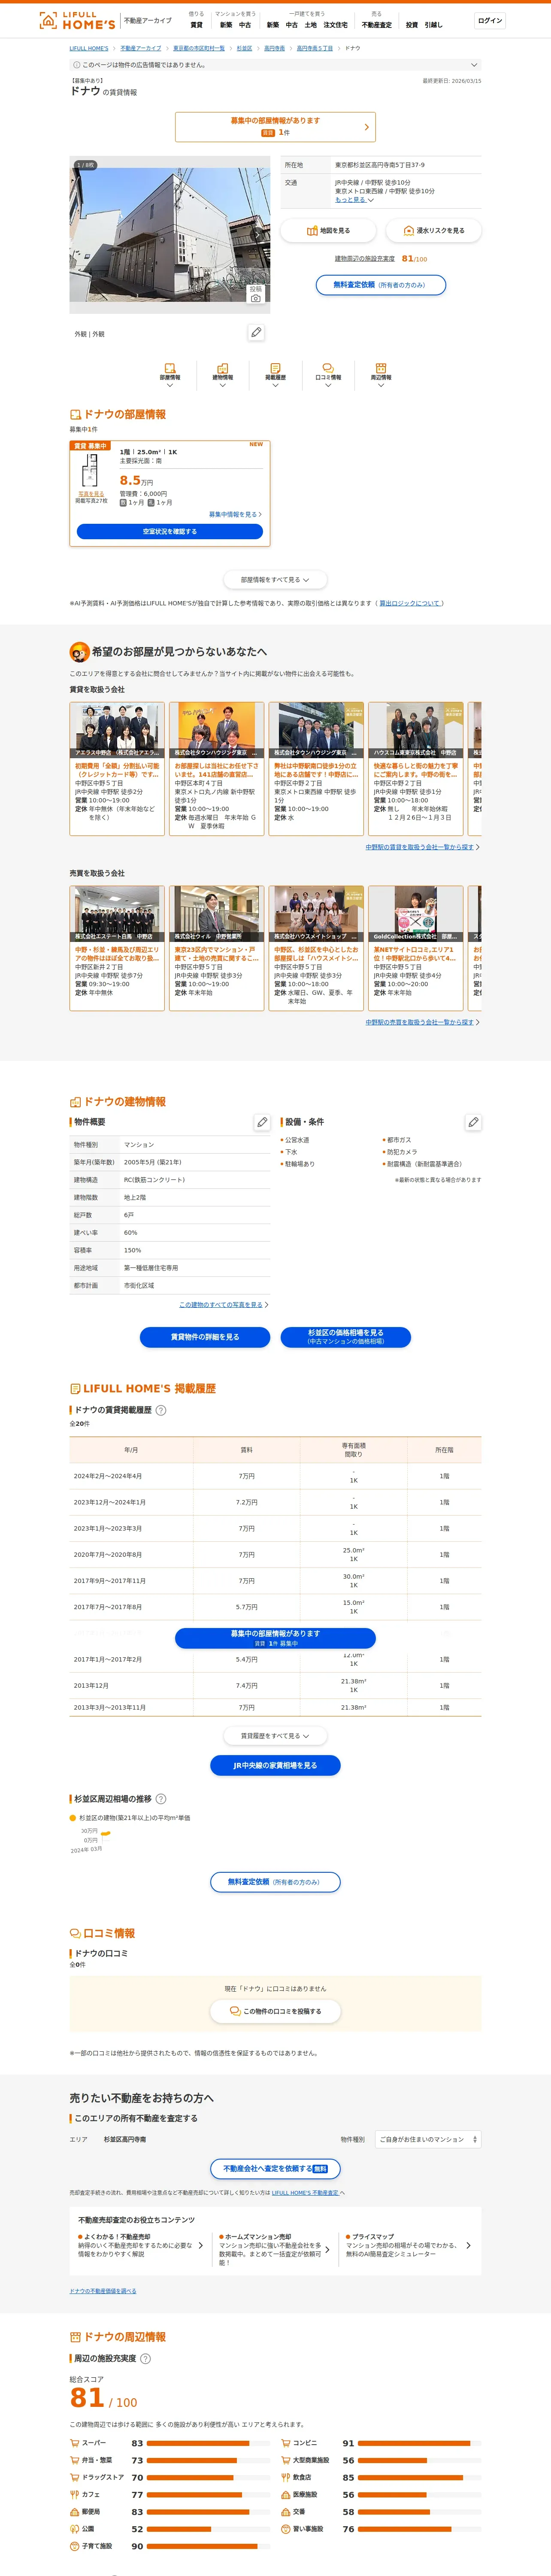
Task: Click the ログイン button
Action: (x=490, y=20)
